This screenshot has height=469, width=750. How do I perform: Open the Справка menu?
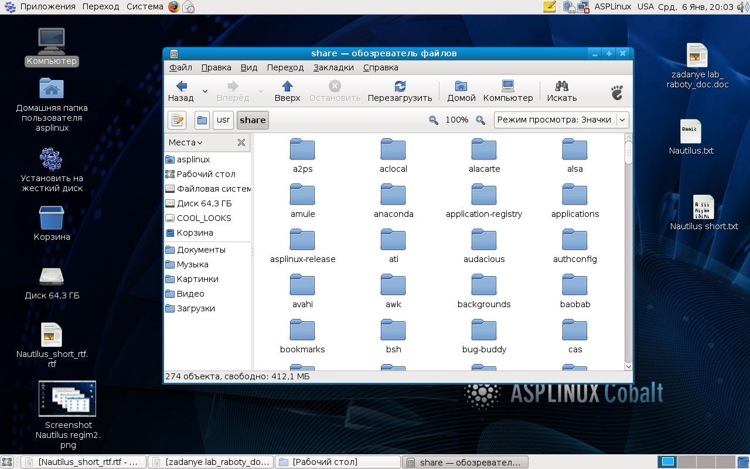[x=381, y=67]
